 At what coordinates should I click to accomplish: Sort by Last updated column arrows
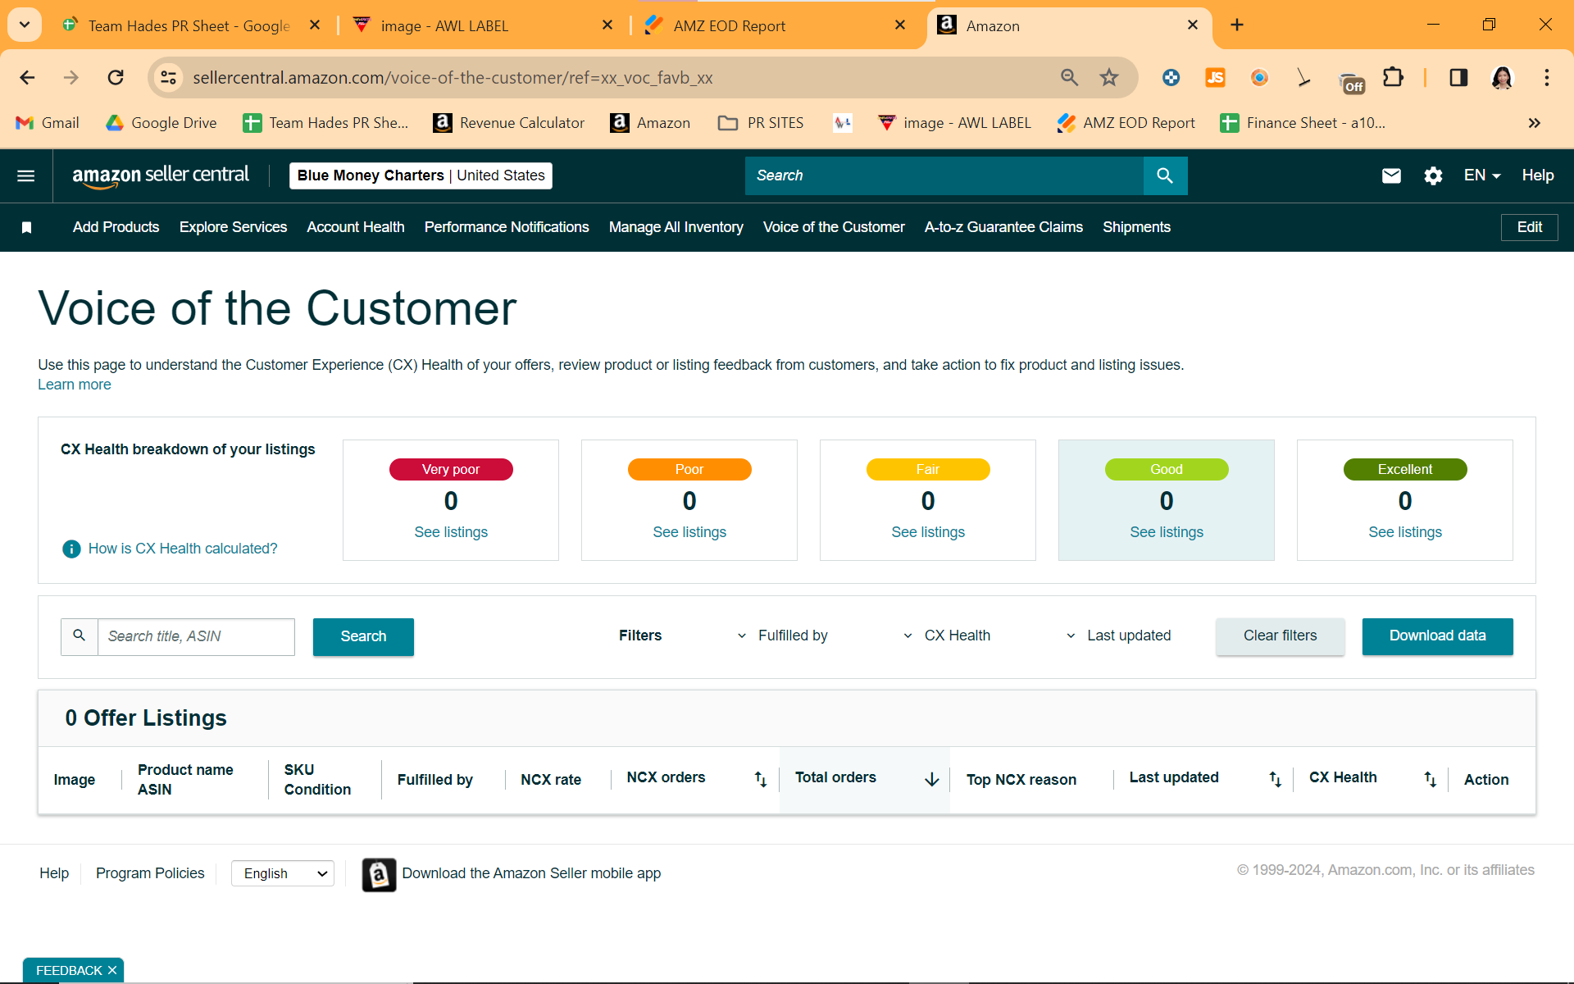tap(1276, 779)
